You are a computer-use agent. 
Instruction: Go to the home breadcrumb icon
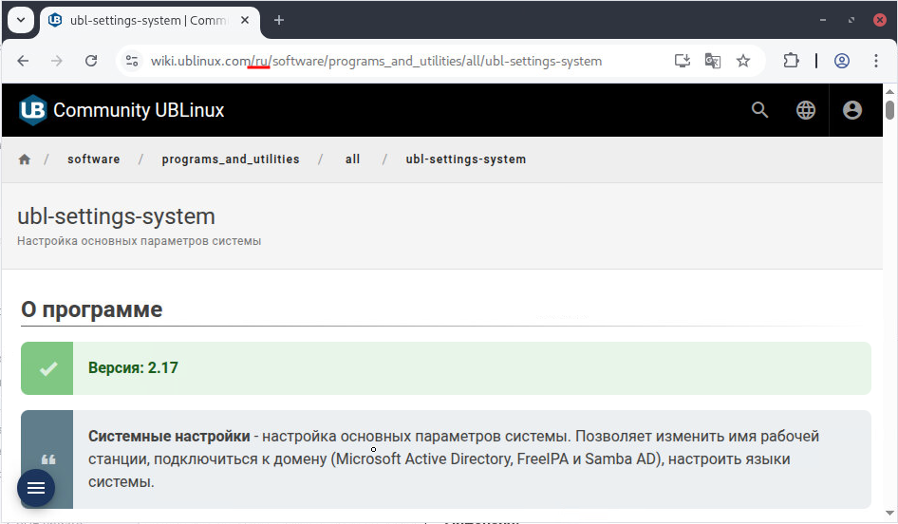point(25,159)
